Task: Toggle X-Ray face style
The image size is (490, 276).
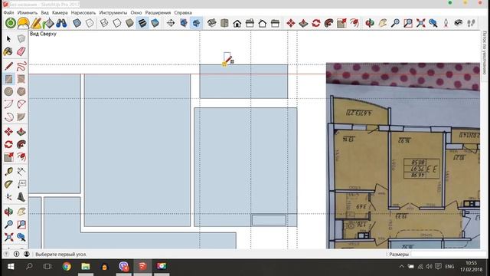Action: tap(77, 23)
